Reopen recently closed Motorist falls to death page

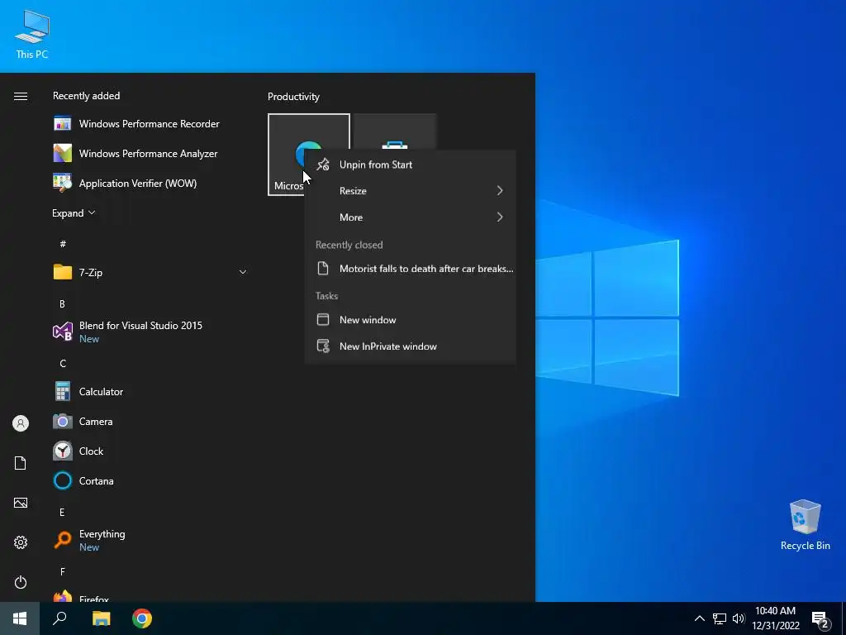click(x=411, y=269)
